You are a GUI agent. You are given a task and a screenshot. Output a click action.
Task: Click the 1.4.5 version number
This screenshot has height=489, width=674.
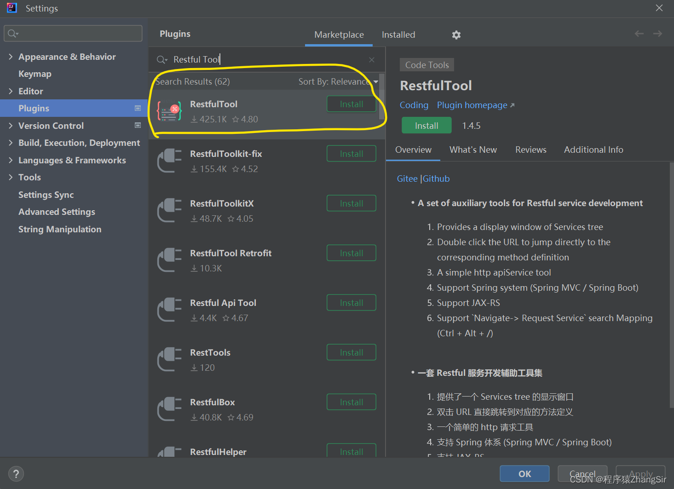471,126
